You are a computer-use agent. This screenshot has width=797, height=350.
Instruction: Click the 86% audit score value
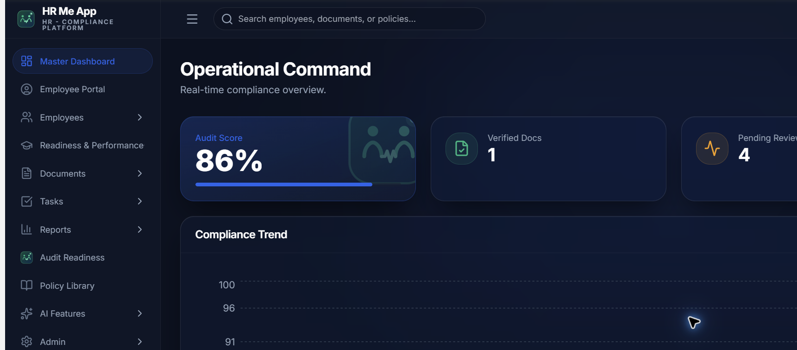point(229,161)
